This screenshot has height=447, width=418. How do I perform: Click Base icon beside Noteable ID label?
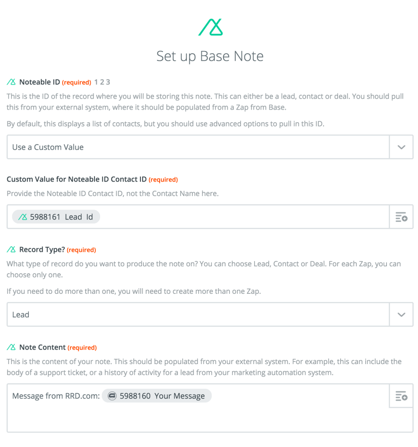tap(11, 82)
